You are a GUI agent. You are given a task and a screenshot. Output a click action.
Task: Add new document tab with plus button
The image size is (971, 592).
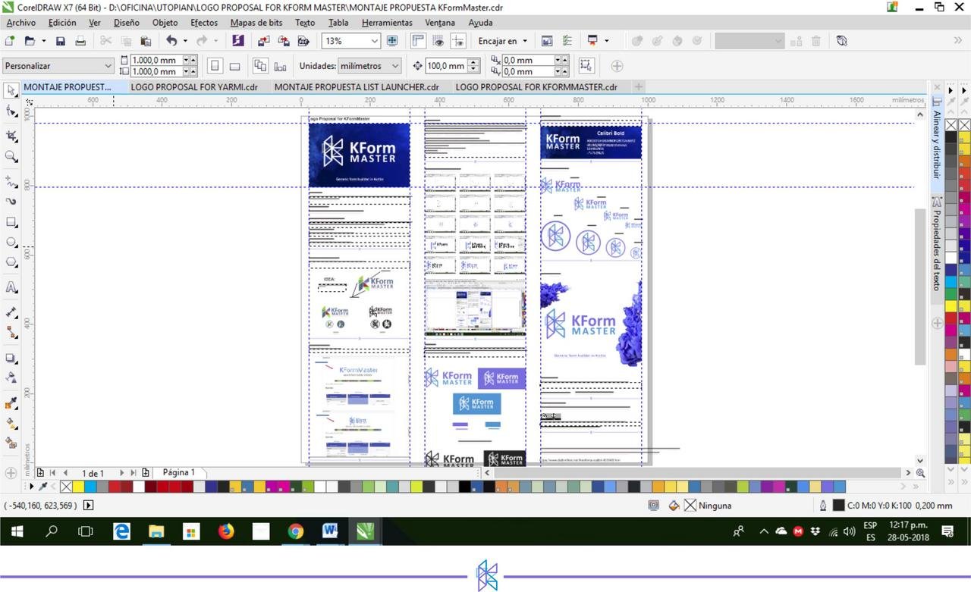[639, 87]
